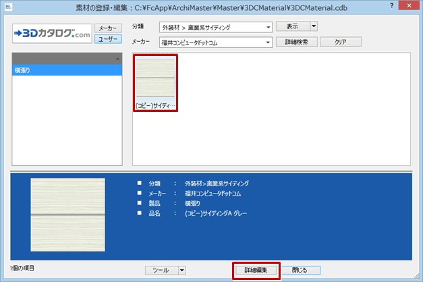Click the 表示 button
This screenshot has width=423, height=282.
pyautogui.click(x=292, y=27)
